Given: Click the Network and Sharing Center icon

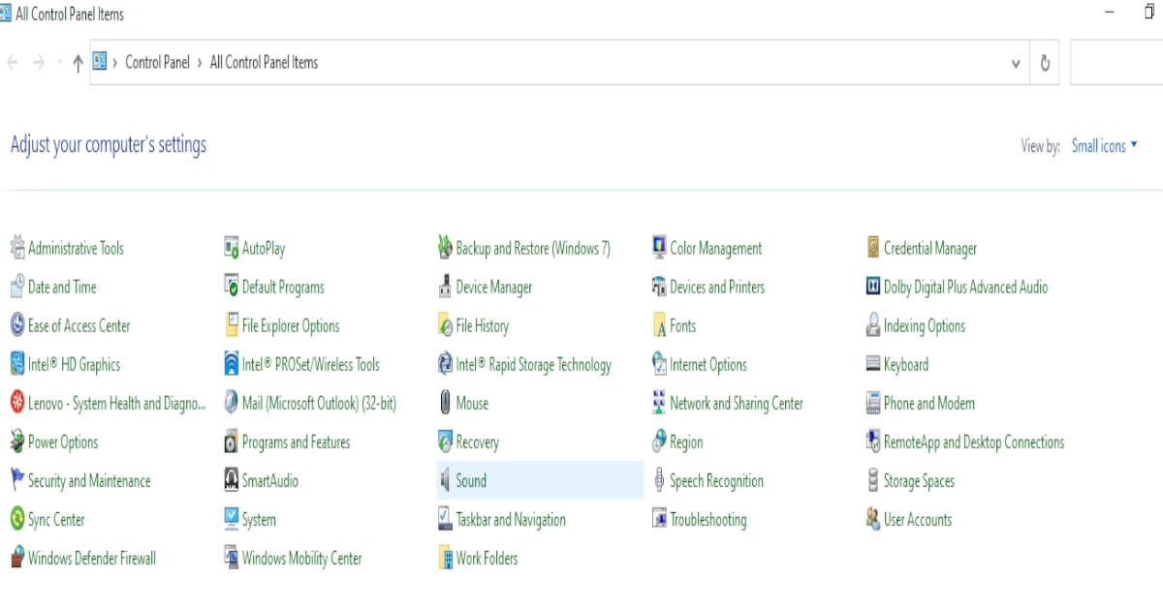Looking at the screenshot, I should pos(660,404).
